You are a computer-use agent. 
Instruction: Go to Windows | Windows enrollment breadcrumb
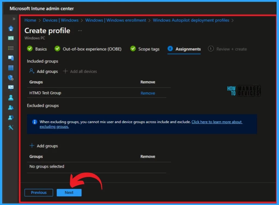116,20
